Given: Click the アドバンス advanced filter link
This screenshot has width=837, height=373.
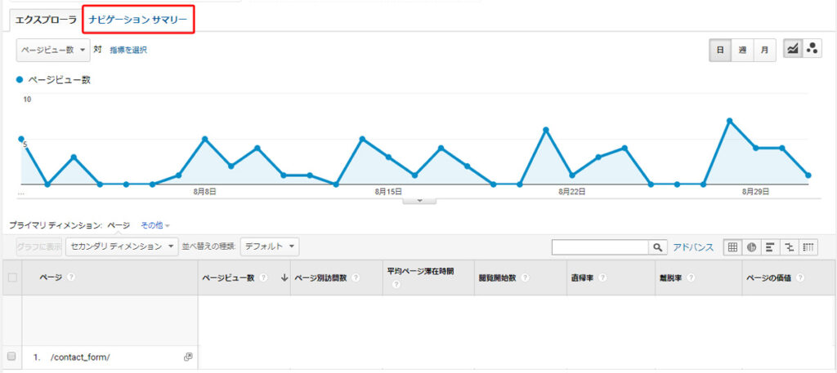Looking at the screenshot, I should (x=693, y=246).
